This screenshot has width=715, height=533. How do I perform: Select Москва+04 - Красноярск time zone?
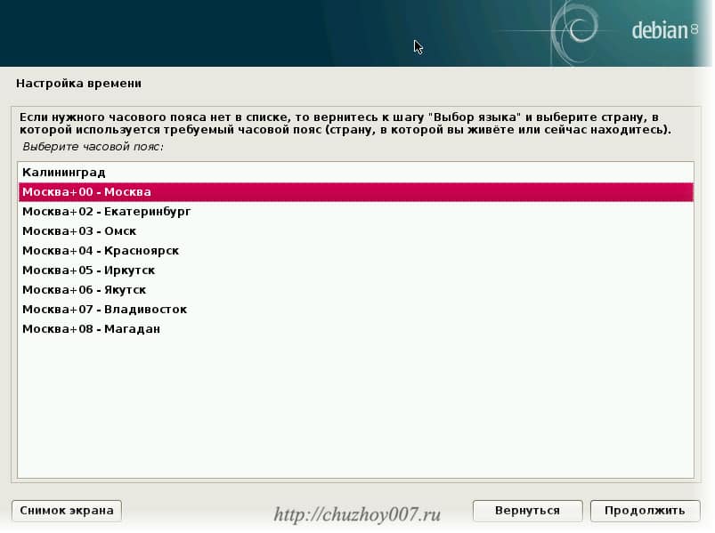(x=355, y=251)
